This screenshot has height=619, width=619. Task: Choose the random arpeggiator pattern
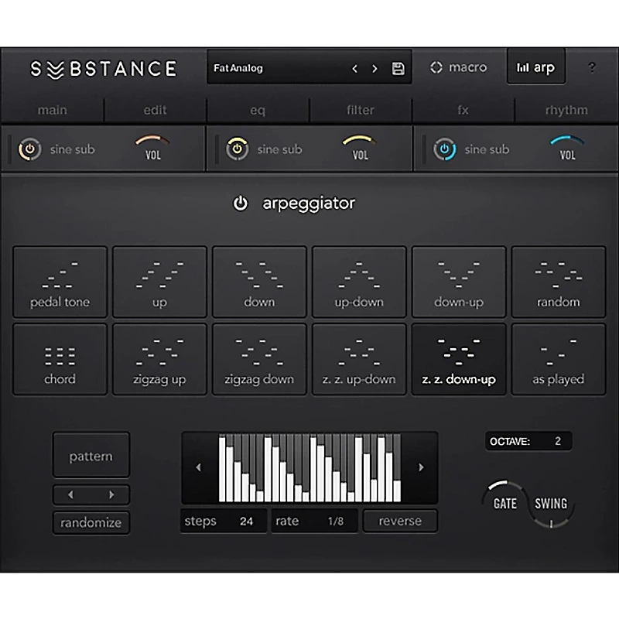click(x=558, y=282)
